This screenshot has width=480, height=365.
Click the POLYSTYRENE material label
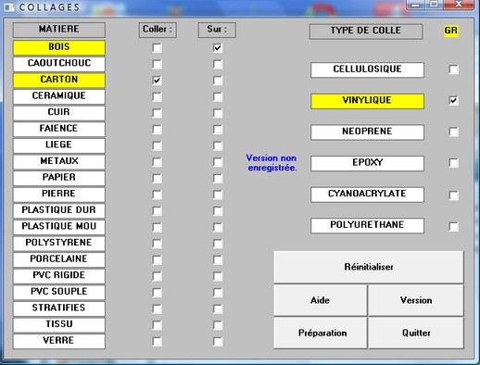(59, 243)
